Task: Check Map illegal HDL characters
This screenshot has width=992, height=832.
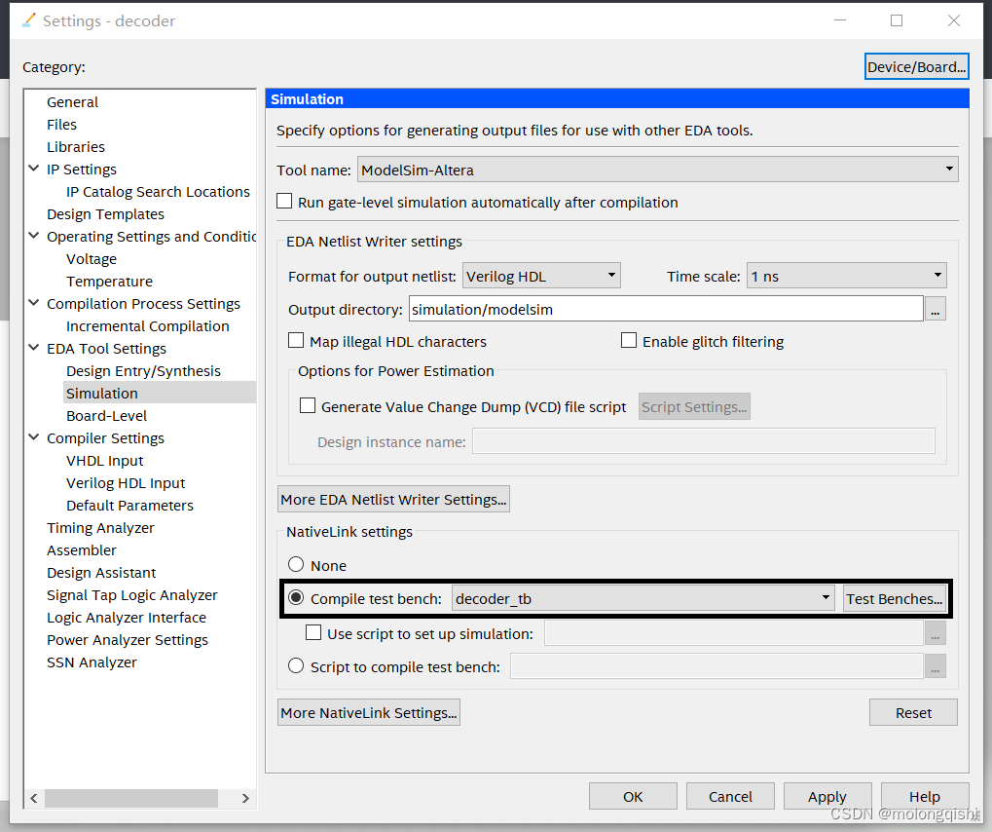Action: [x=296, y=341]
